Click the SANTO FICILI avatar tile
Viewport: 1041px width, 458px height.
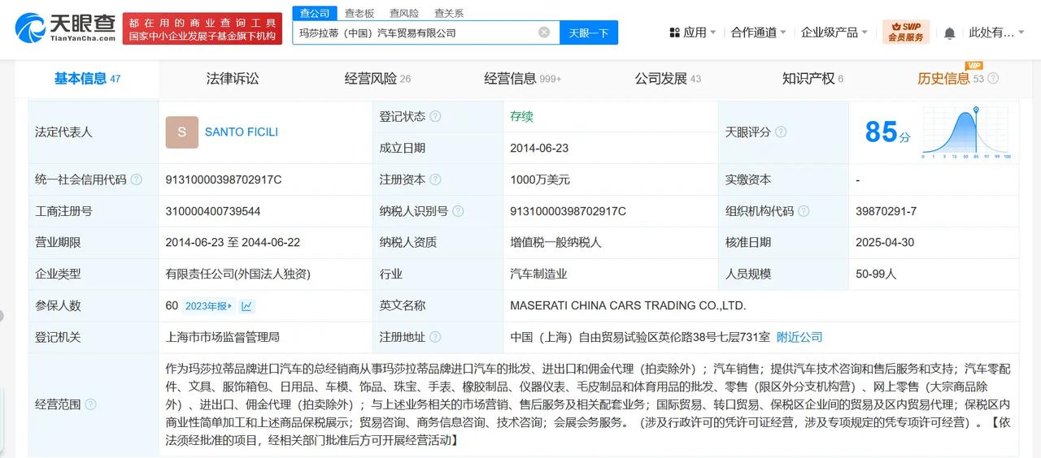181,132
